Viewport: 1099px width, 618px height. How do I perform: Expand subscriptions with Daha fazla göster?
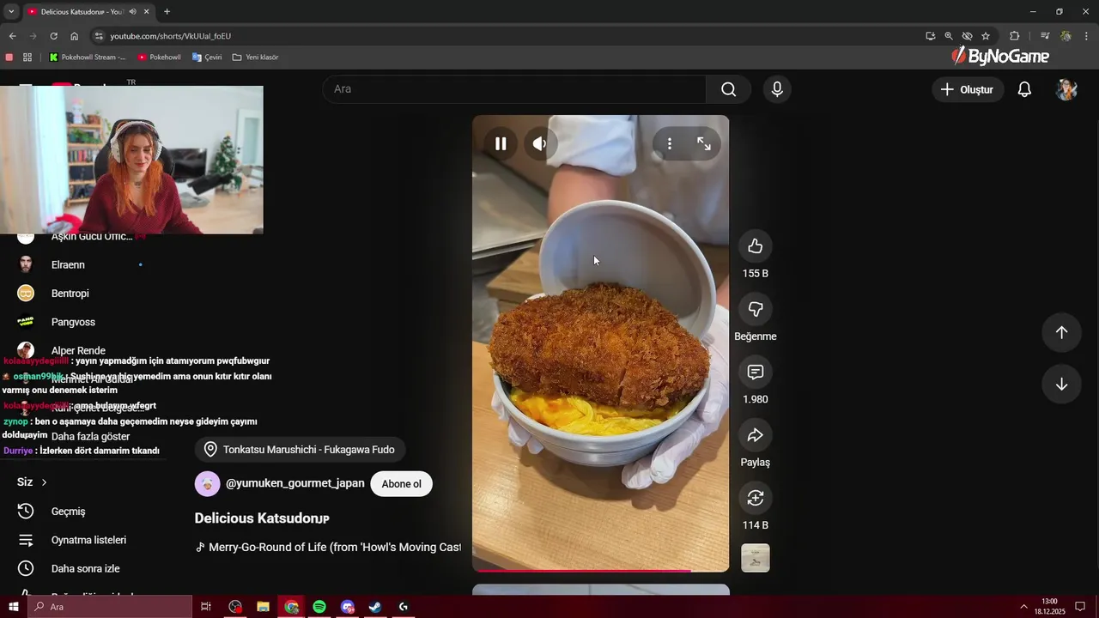click(x=90, y=436)
